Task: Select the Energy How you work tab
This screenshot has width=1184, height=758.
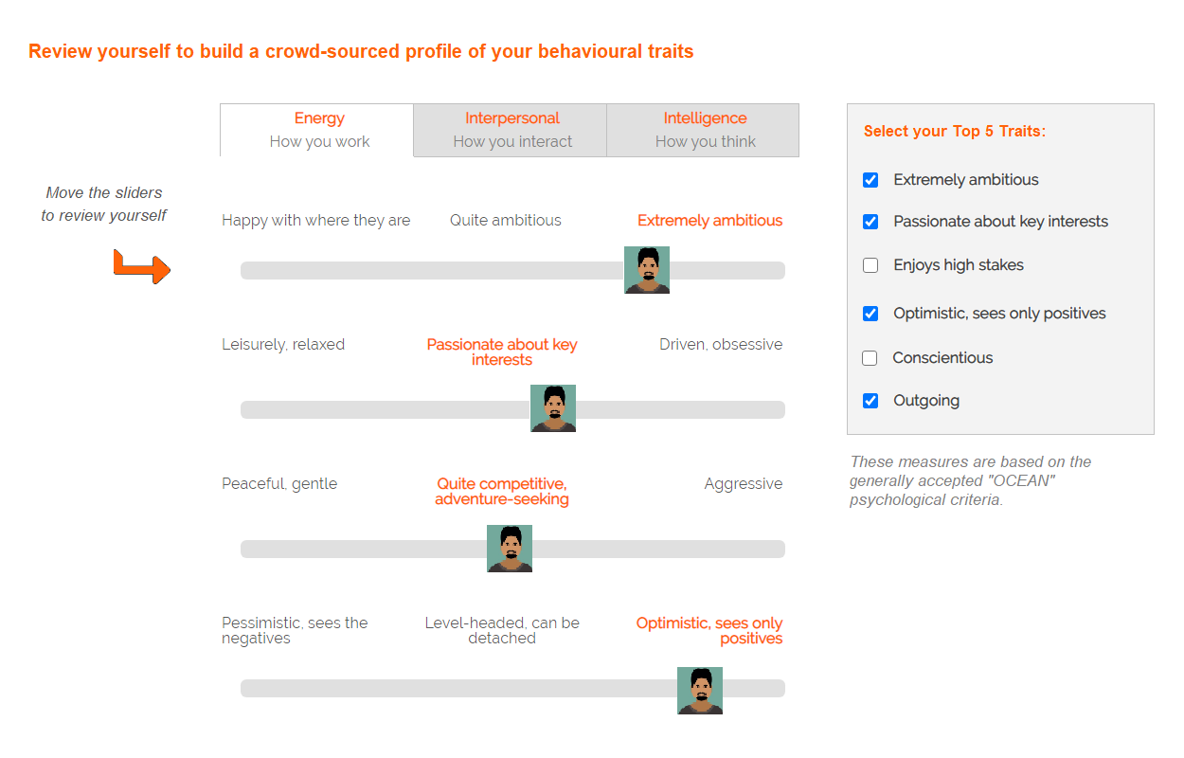Action: (x=318, y=130)
